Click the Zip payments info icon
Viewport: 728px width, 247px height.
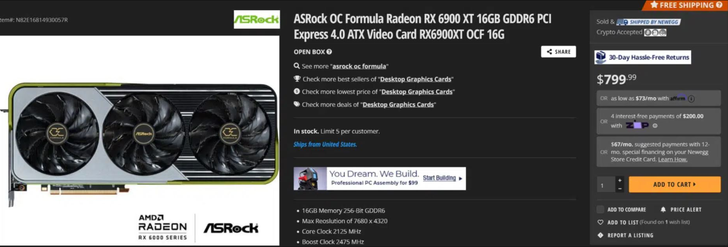(x=655, y=126)
